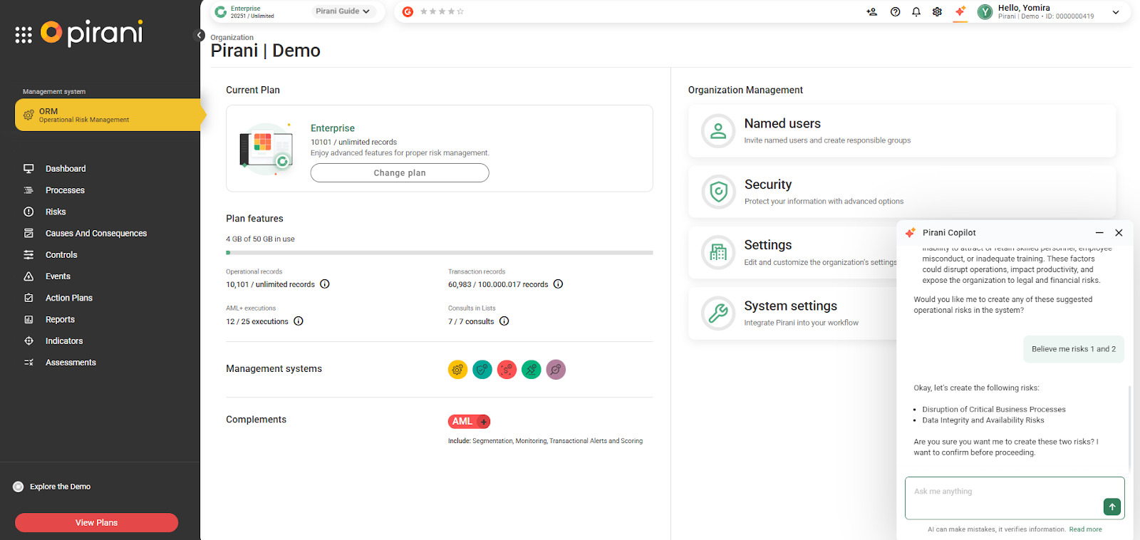Rate five stars in the G2 rating
The height and width of the screenshot is (540, 1140).
[x=460, y=11]
